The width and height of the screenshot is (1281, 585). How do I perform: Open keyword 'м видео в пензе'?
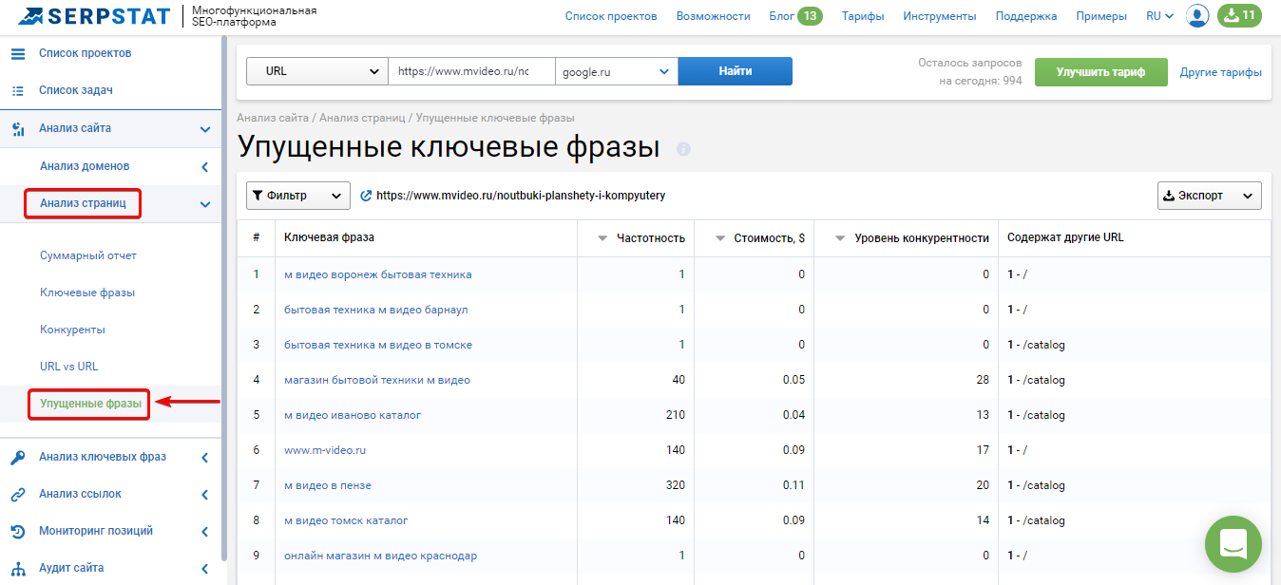328,485
